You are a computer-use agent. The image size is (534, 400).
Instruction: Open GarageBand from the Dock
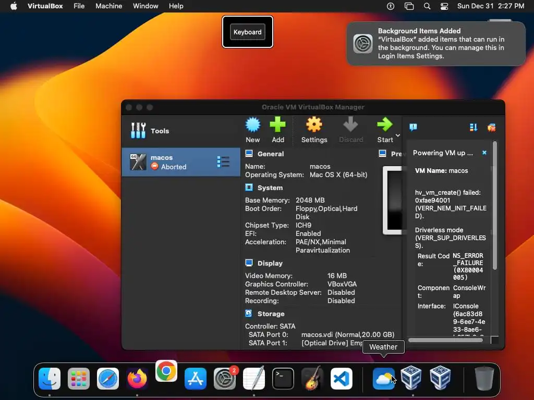(x=312, y=379)
